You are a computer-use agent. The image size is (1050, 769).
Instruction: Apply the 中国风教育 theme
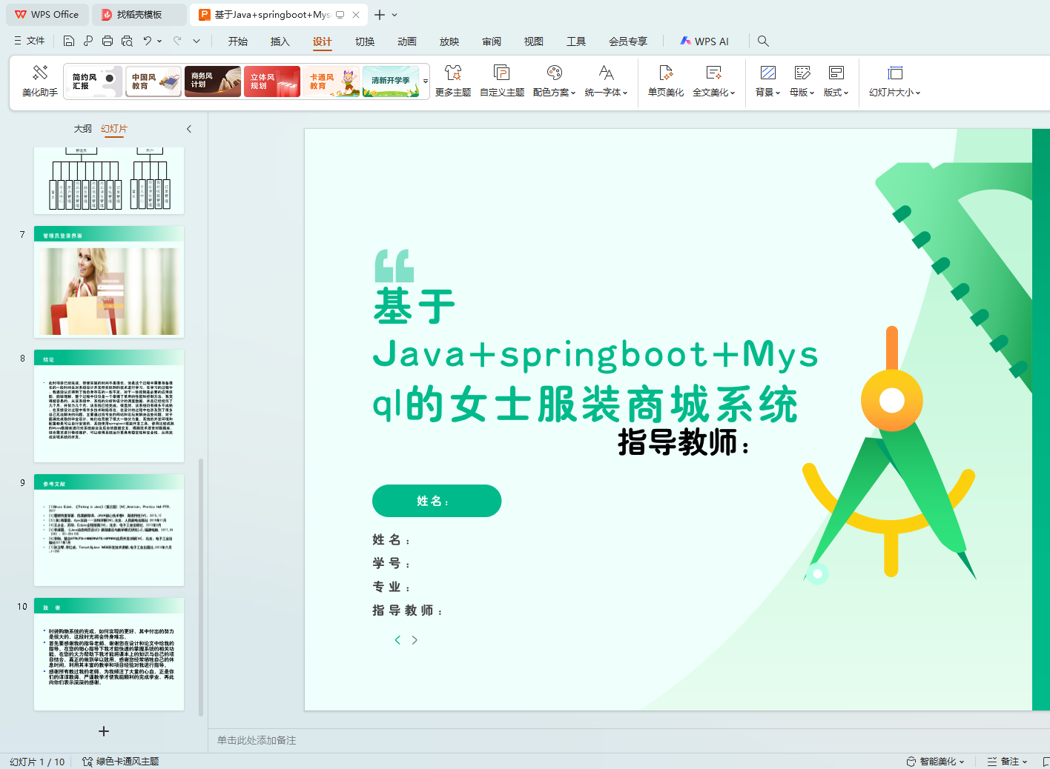(x=153, y=81)
